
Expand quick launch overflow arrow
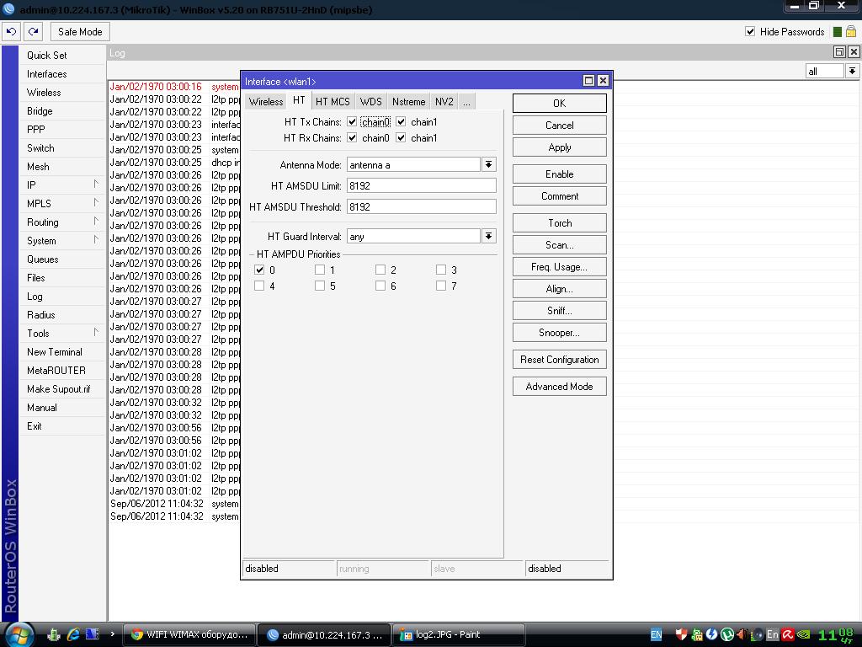point(112,634)
